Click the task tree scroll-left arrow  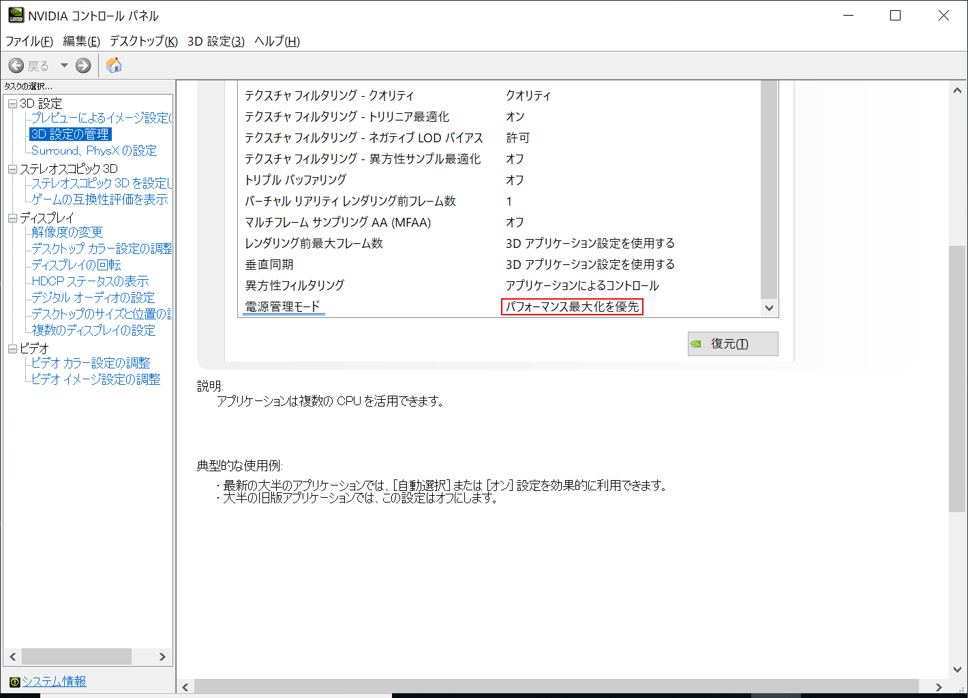coord(12,656)
